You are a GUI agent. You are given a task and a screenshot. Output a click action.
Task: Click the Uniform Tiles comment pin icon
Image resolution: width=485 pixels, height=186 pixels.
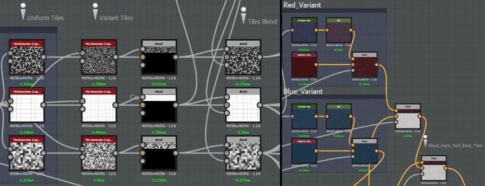pyautogui.click(x=23, y=12)
